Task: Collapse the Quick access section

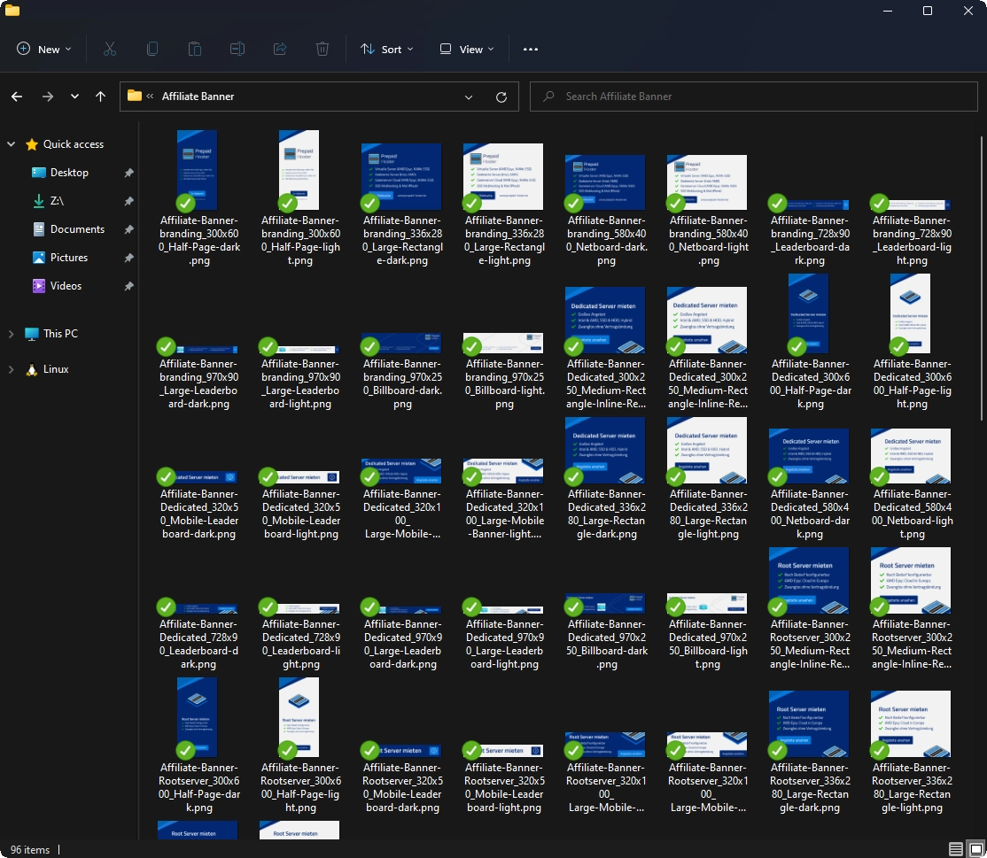Action: tap(12, 144)
